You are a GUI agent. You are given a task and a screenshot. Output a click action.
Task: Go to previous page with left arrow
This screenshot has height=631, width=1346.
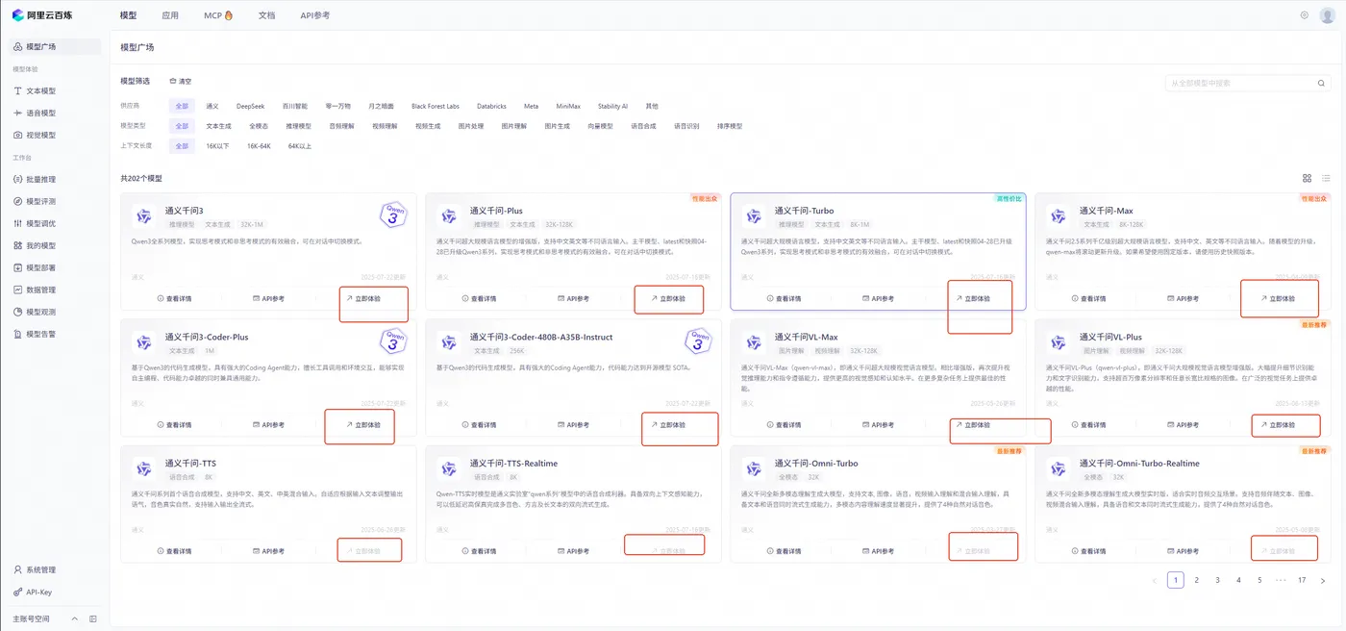1154,580
